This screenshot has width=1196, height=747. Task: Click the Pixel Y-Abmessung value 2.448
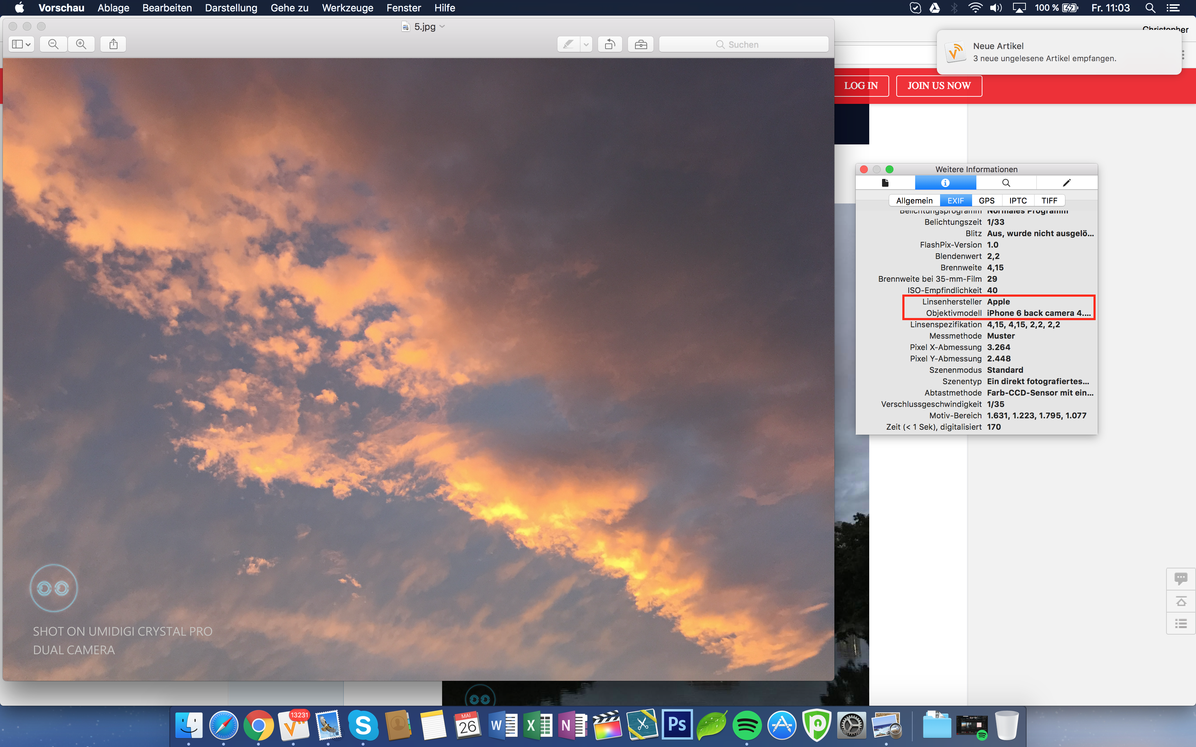pos(998,358)
